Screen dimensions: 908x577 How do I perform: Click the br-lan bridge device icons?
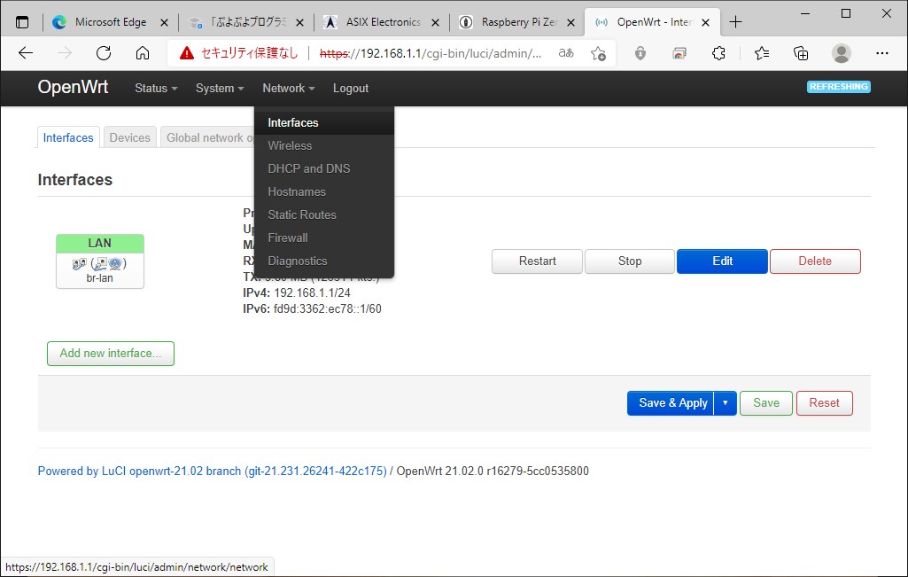(x=99, y=264)
